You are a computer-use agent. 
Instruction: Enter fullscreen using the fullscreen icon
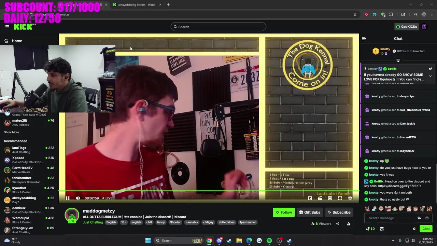(x=340, y=198)
